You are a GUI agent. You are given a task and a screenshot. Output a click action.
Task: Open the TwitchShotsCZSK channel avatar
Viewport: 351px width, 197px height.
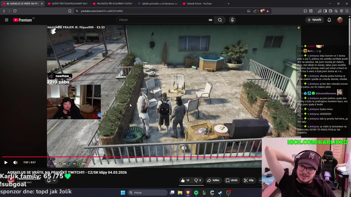tap(11, 180)
